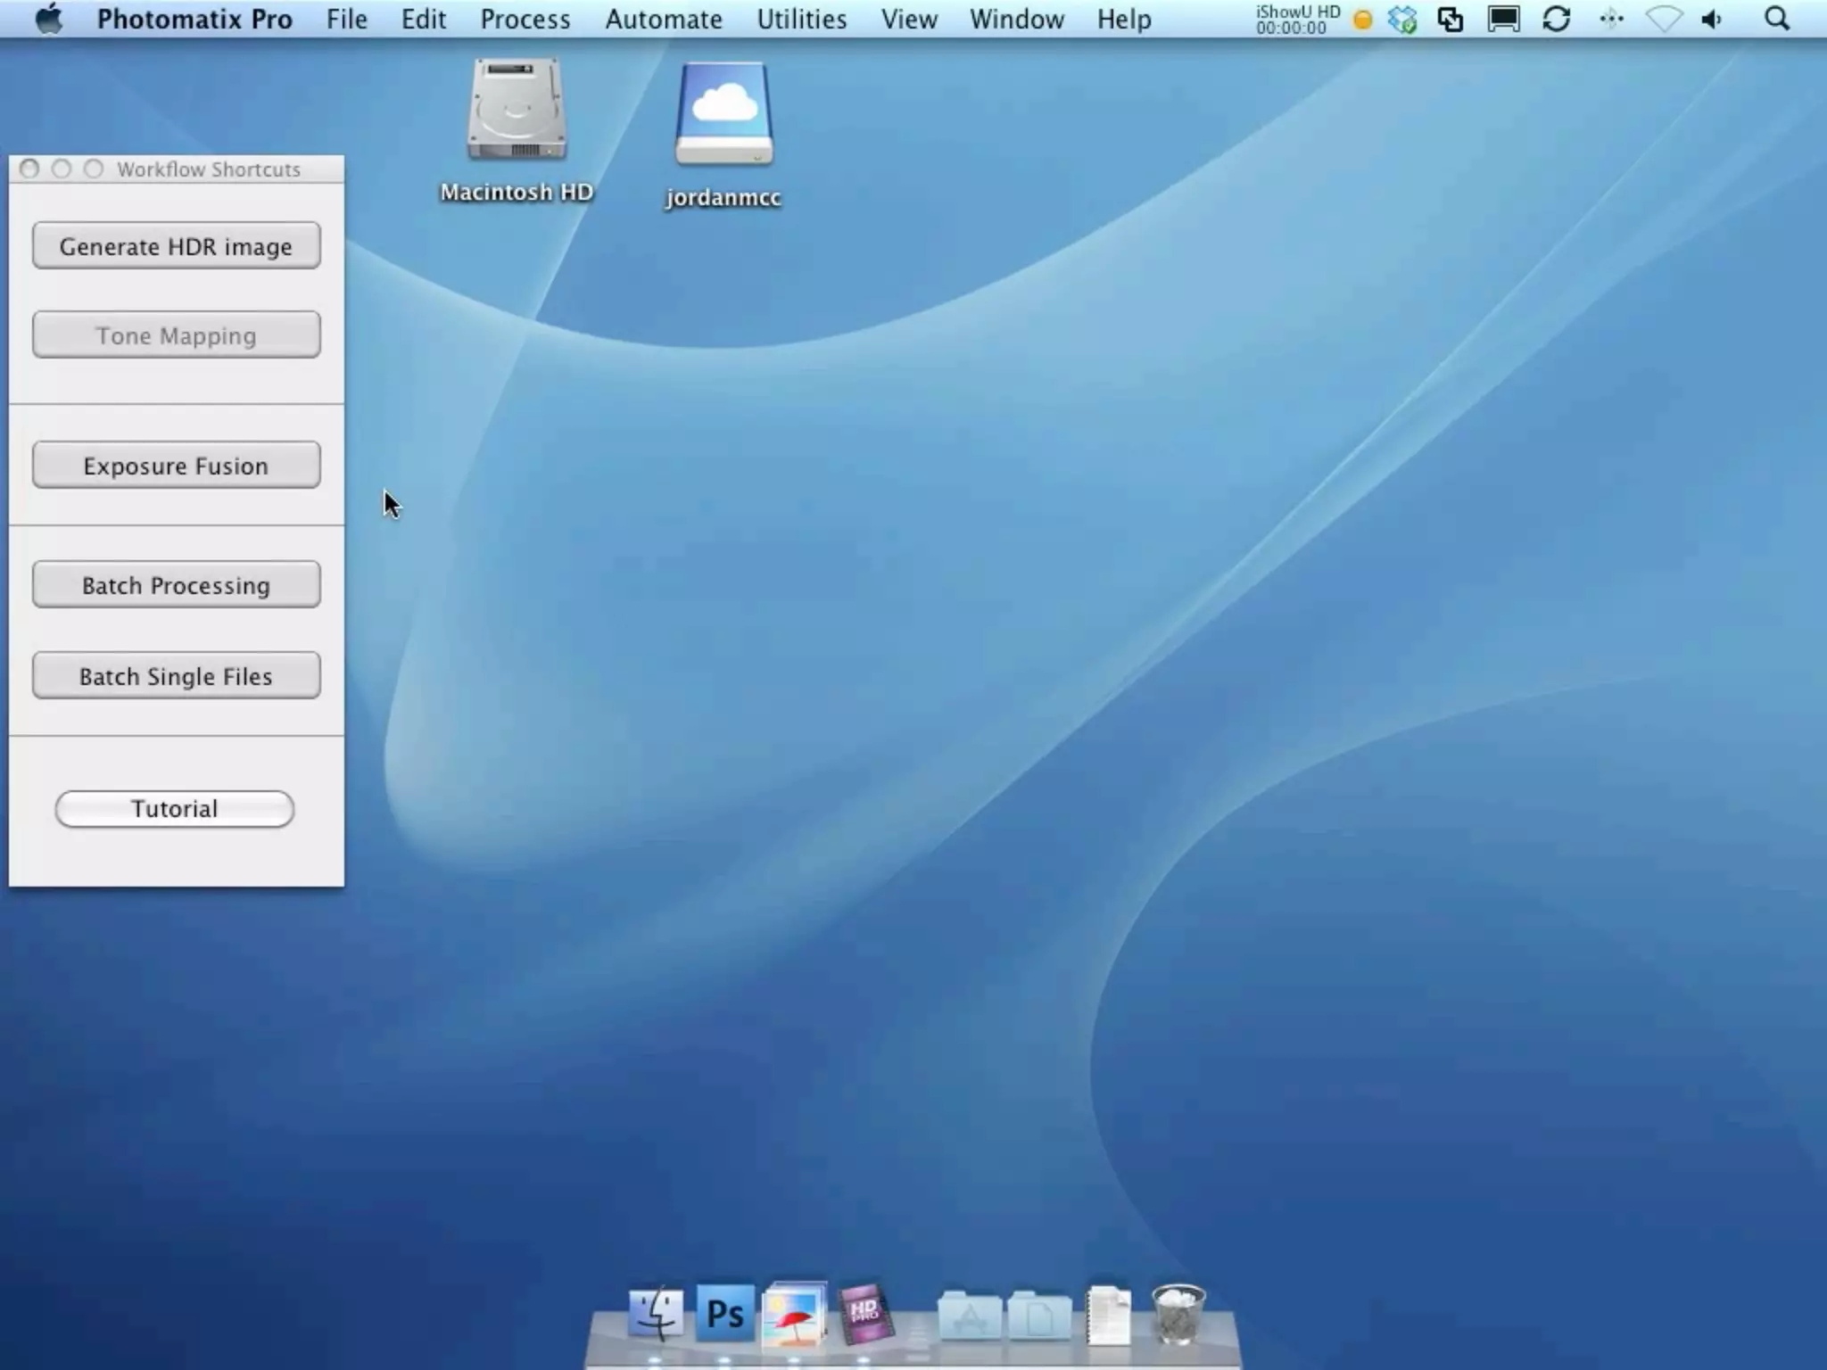
Task: Click the iShowU HD Pro Dock icon
Action: click(864, 1314)
